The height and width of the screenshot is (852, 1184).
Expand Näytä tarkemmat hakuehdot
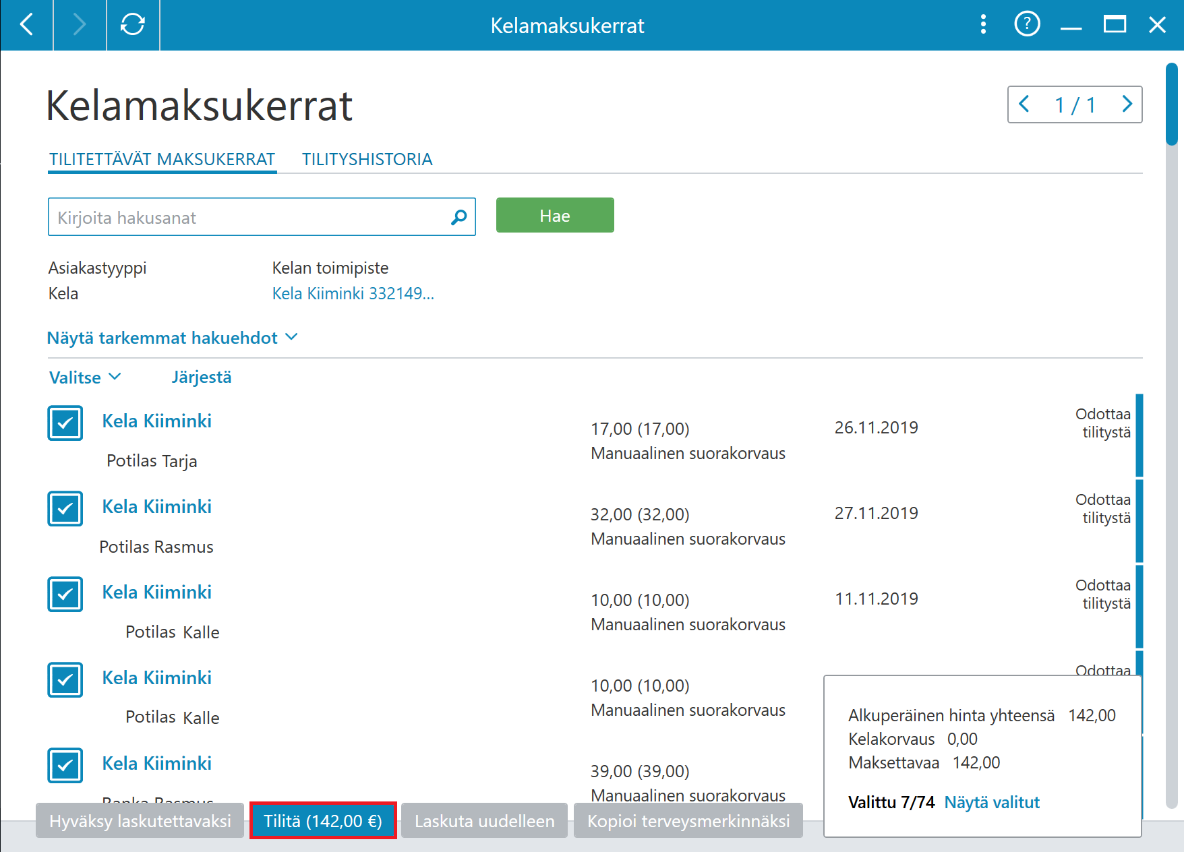(x=172, y=338)
